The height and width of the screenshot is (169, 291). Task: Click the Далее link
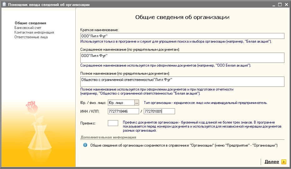[x=272, y=162]
